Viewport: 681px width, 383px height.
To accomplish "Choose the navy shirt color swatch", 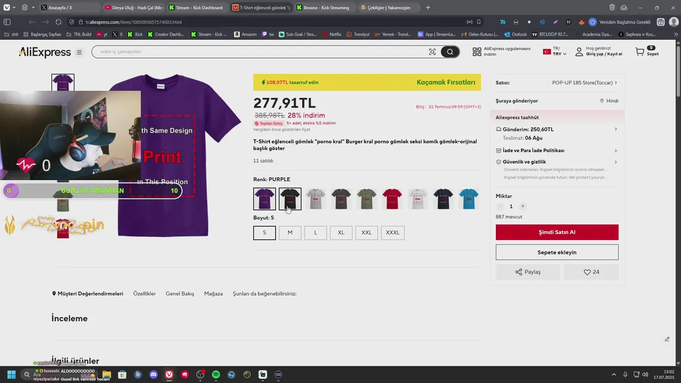I will 443,199.
